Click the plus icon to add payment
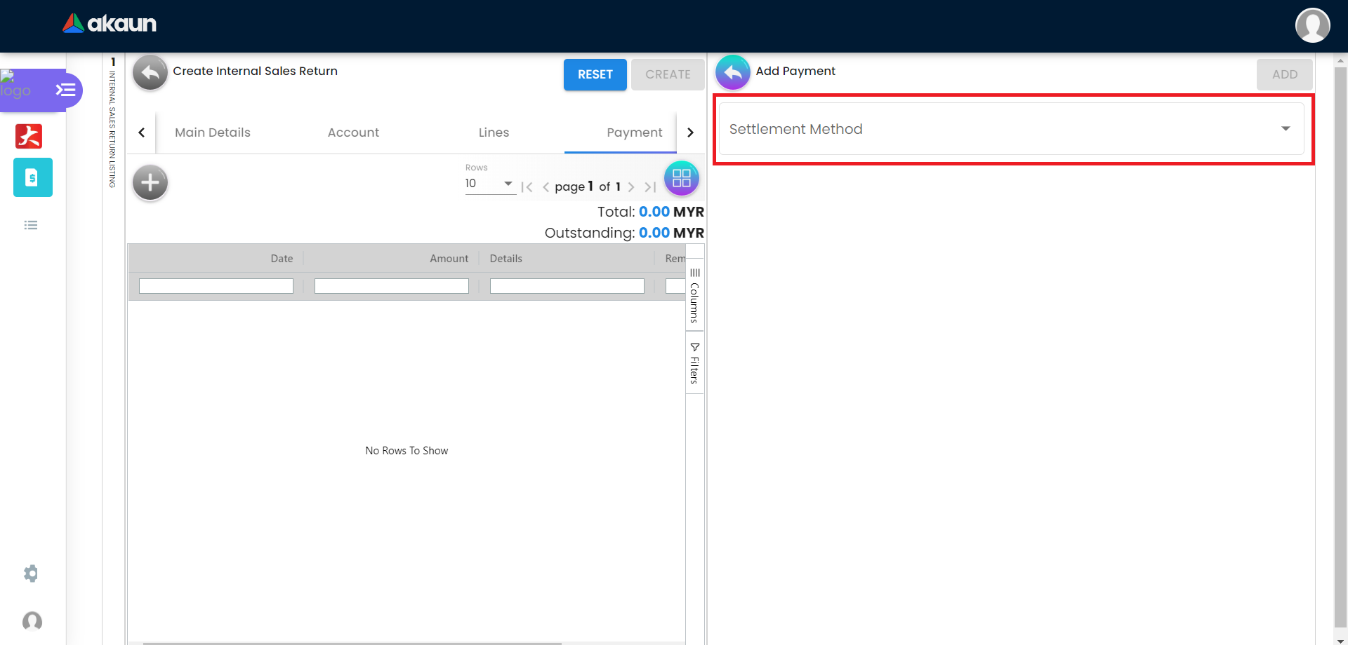This screenshot has height=645, width=1348. 150,183
